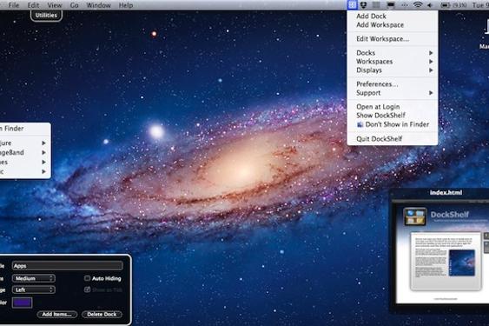Screen dimensions: 489x326
Task: Enable the Auto Hiding checkbox
Action: click(x=88, y=278)
